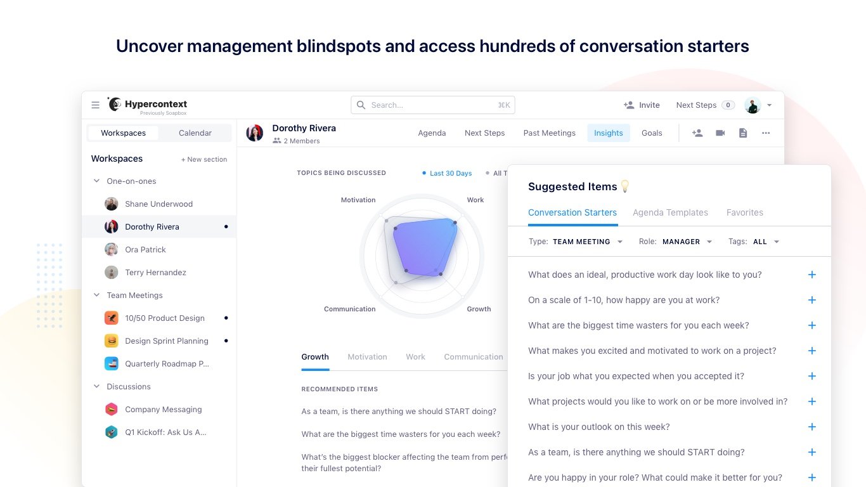The image size is (866, 487).
Task: Collapse the One-on-ones section
Action: (97, 181)
